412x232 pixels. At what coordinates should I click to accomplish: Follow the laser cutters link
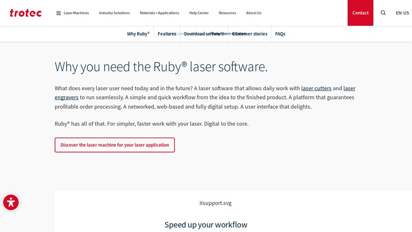pyautogui.click(x=316, y=88)
